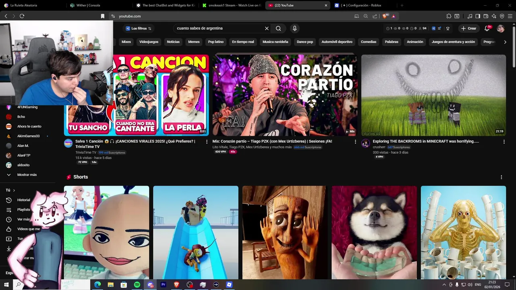This screenshot has width=516, height=290.
Task: Open the YouTube account avatar menu
Action: (x=501, y=28)
